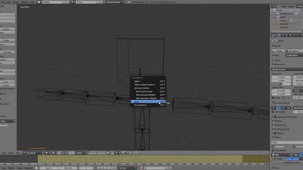Open the Help menu in top bar
Image resolution: width=303 pixels, height=170 pixels.
click(x=33, y=2)
